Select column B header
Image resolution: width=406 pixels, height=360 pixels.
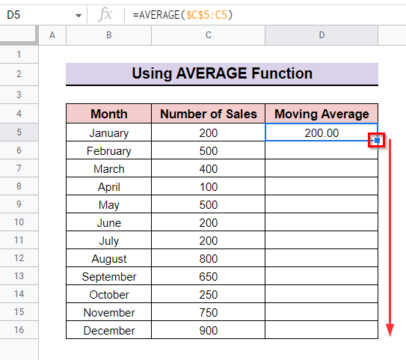click(108, 35)
